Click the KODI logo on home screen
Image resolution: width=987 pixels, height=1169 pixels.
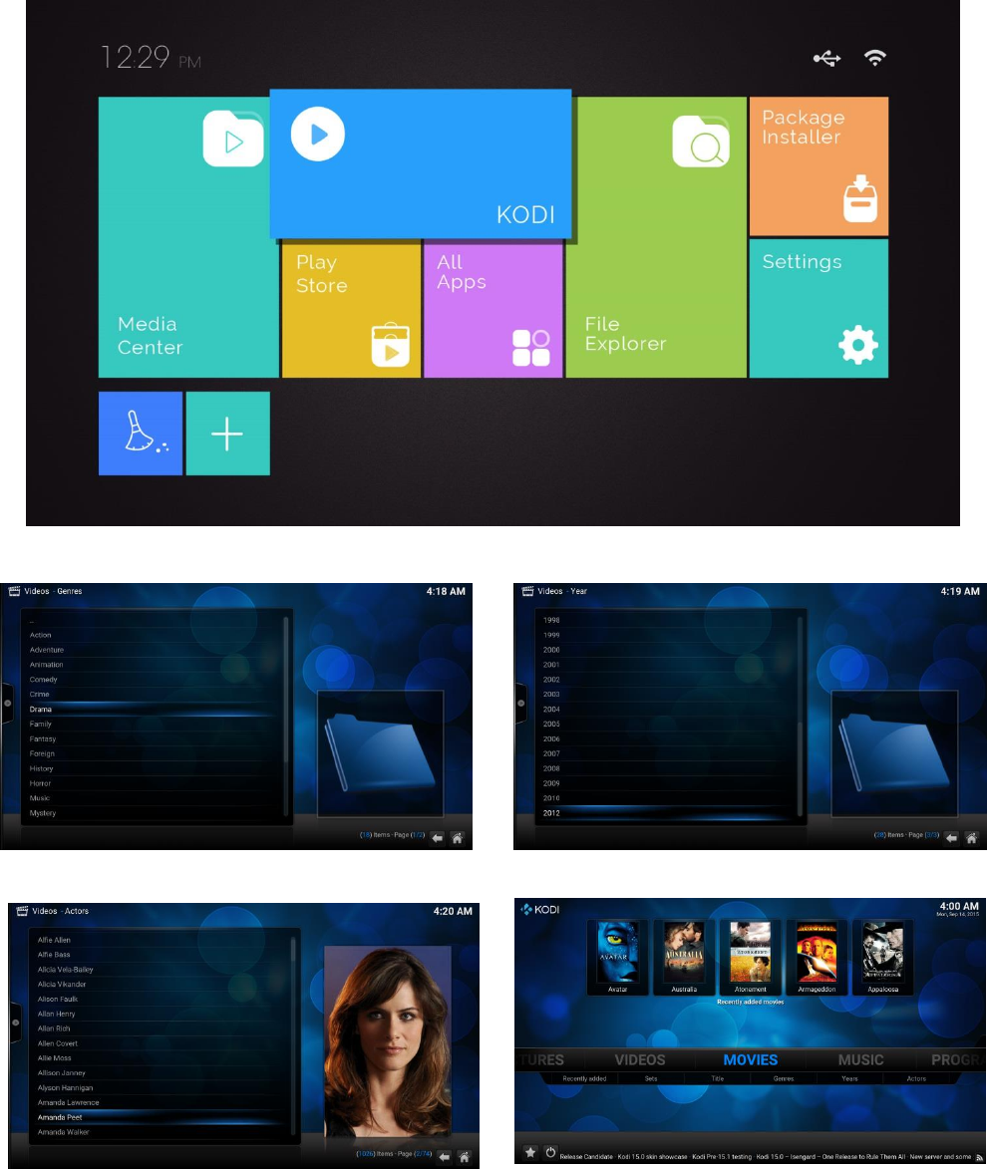click(540, 909)
